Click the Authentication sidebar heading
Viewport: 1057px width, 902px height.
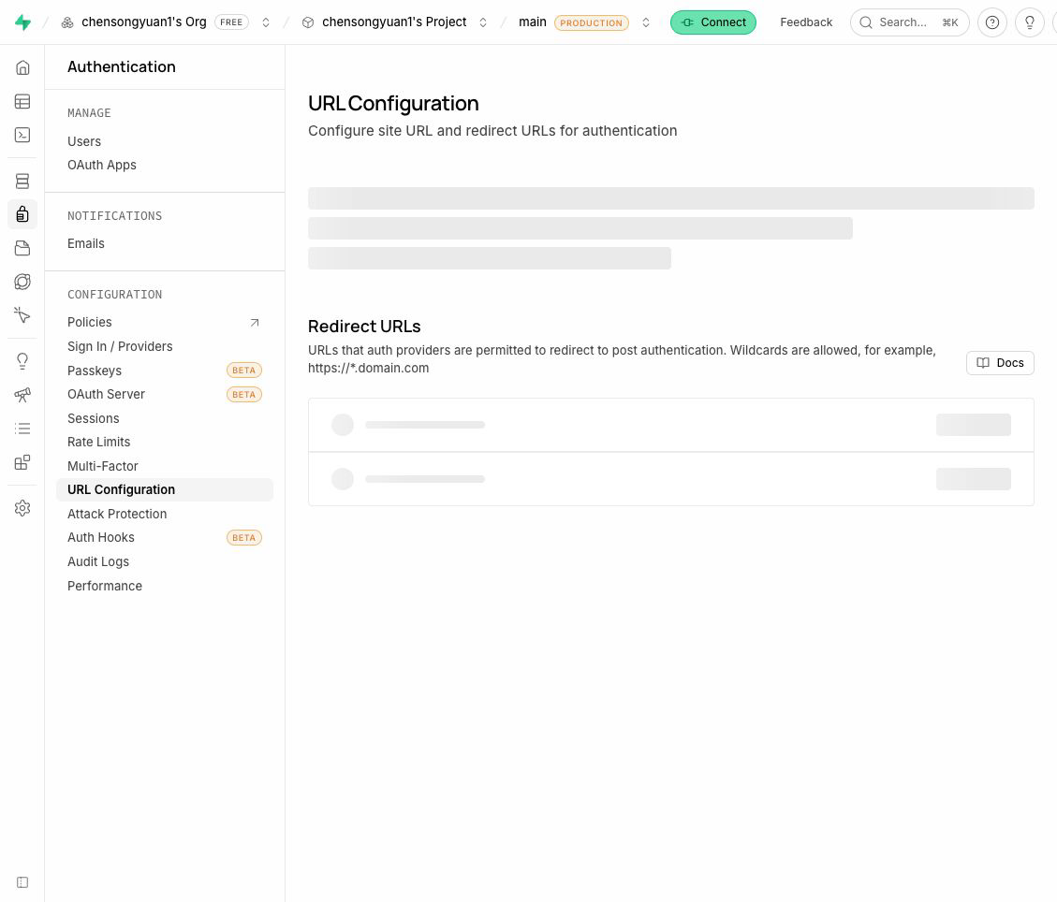pyautogui.click(x=122, y=66)
